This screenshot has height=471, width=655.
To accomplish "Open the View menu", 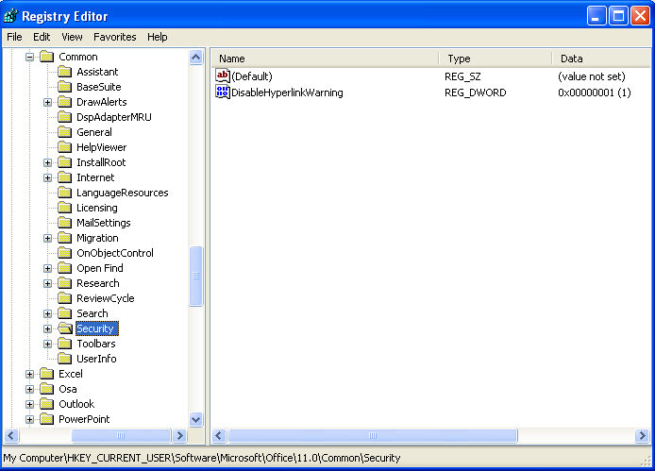I will 72,37.
